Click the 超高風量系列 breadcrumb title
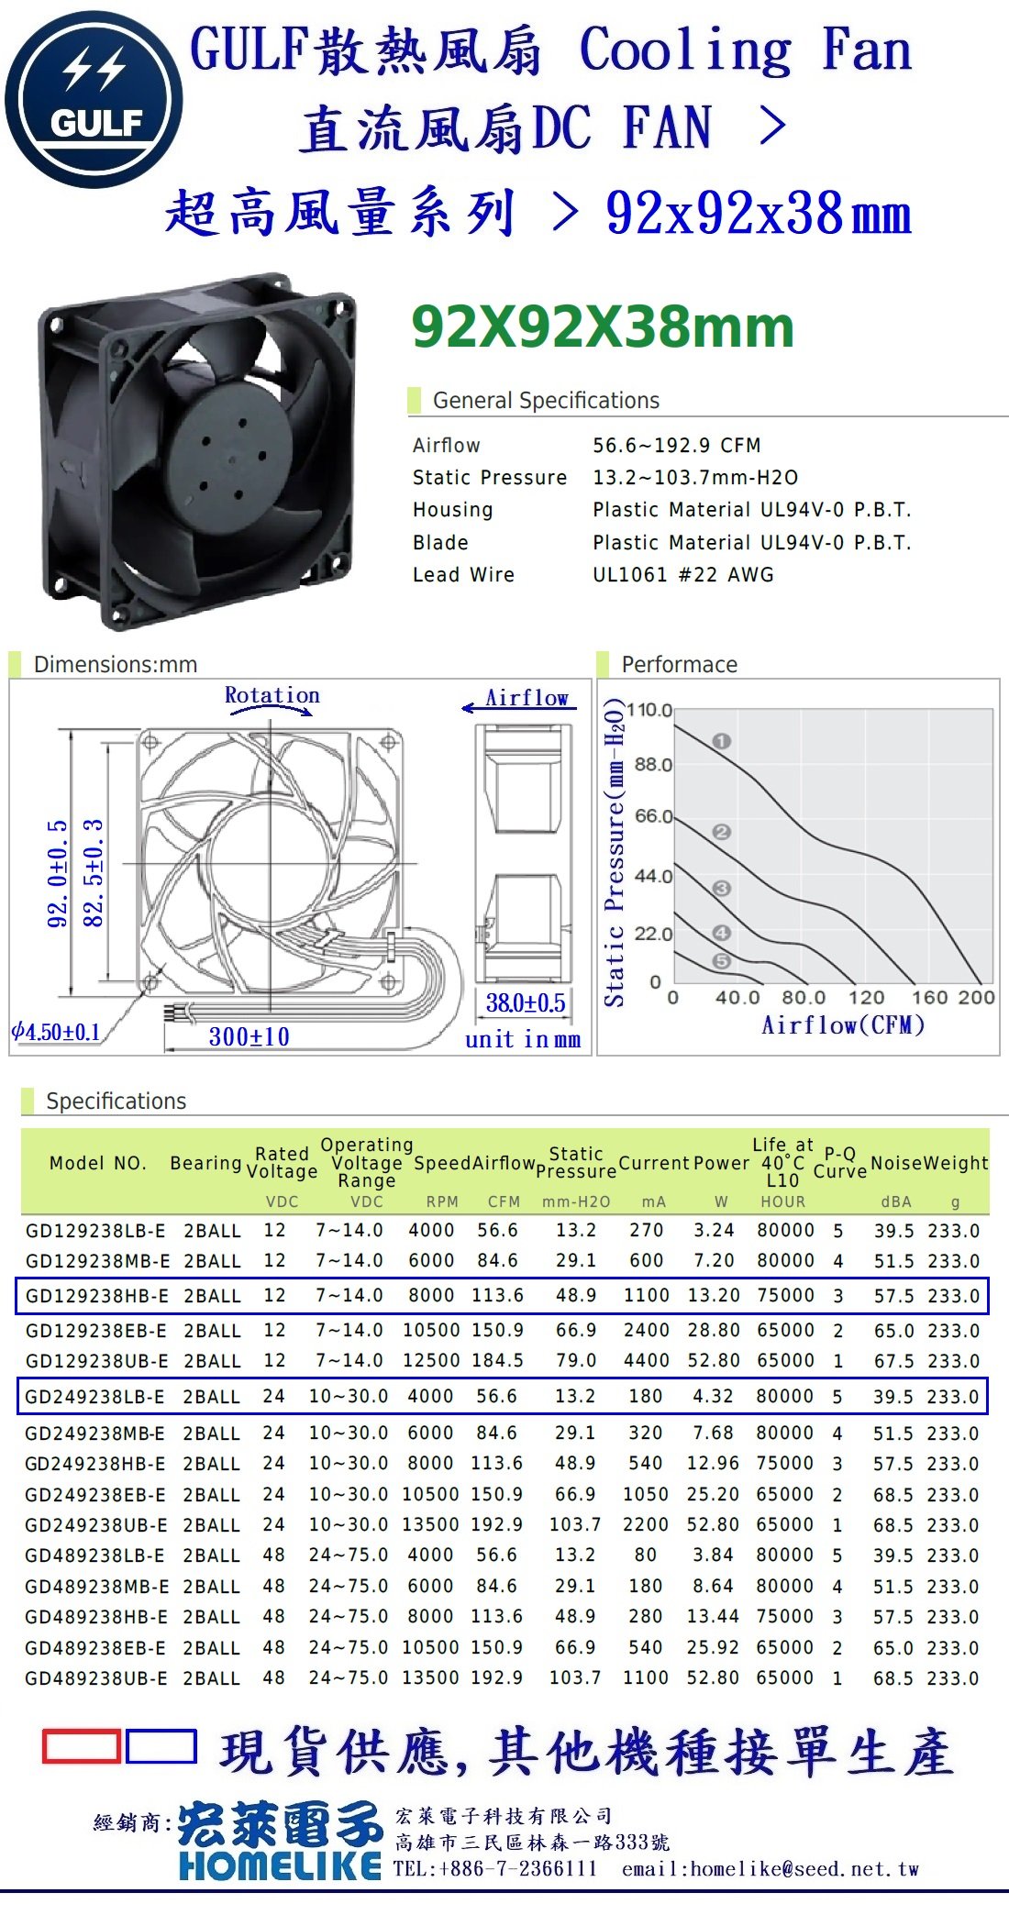Image resolution: width=1009 pixels, height=1926 pixels. [x=339, y=214]
